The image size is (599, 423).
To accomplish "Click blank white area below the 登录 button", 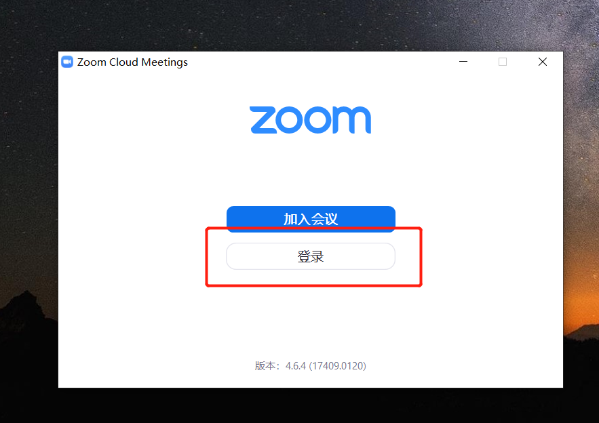I will 311,321.
